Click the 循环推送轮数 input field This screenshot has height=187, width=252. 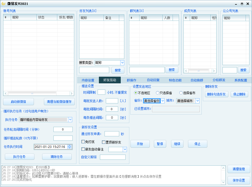coord(63,138)
